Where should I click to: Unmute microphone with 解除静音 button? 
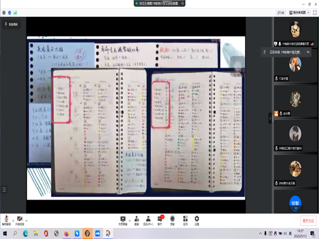(6, 219)
